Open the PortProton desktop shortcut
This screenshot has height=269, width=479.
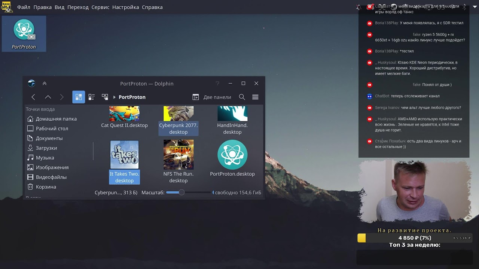(24, 34)
